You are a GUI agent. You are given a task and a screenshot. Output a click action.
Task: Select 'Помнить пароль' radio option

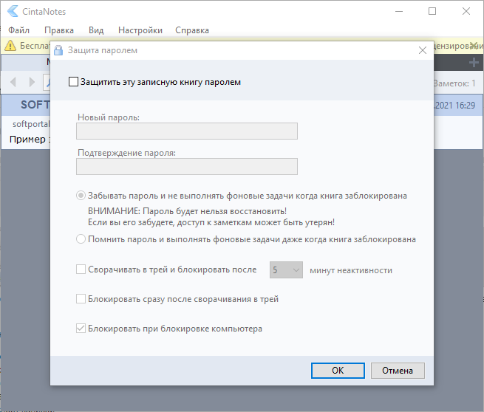tap(81, 239)
